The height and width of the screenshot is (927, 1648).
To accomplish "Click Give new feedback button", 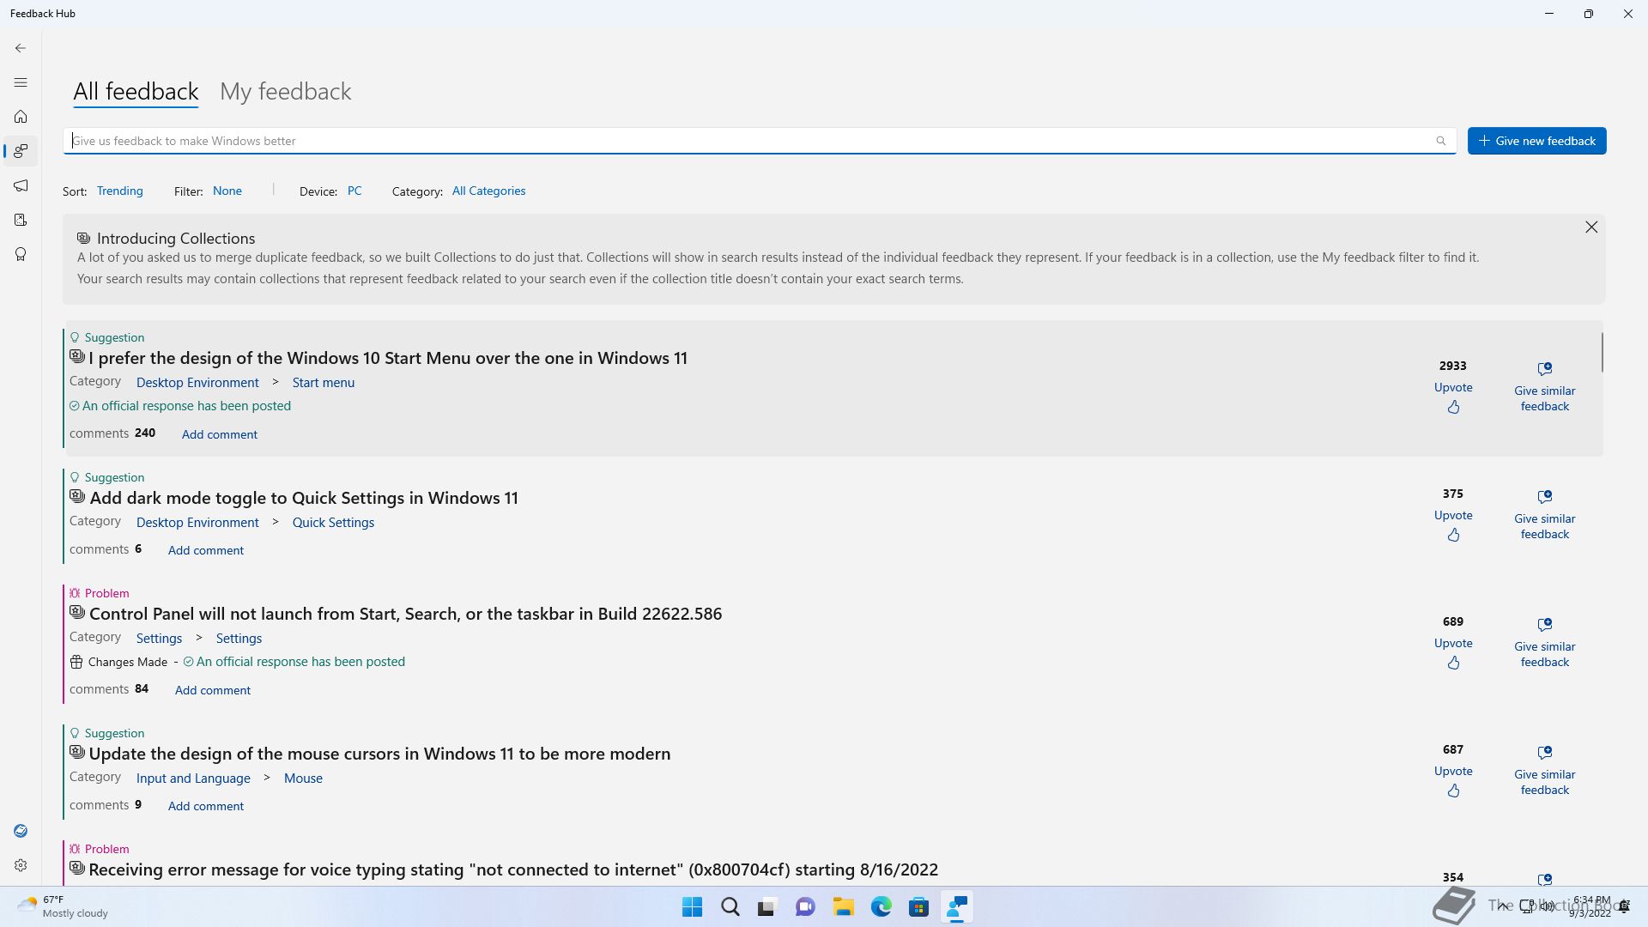I will [x=1536, y=141].
